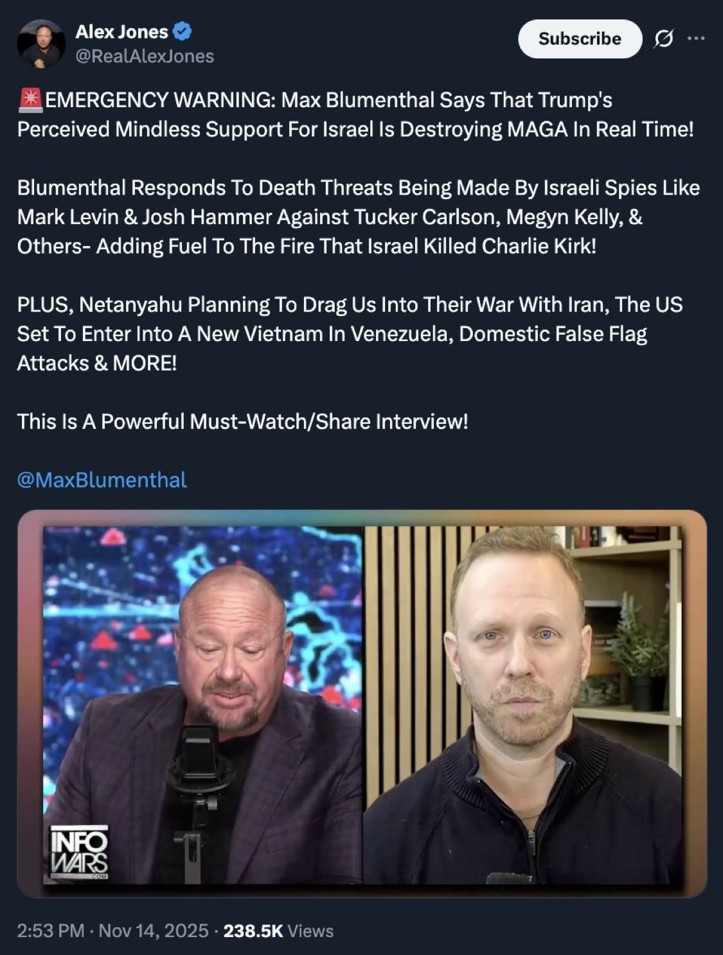Click the InfoWars logo in the video
Viewport: 723px width, 955px height.
coord(80,852)
